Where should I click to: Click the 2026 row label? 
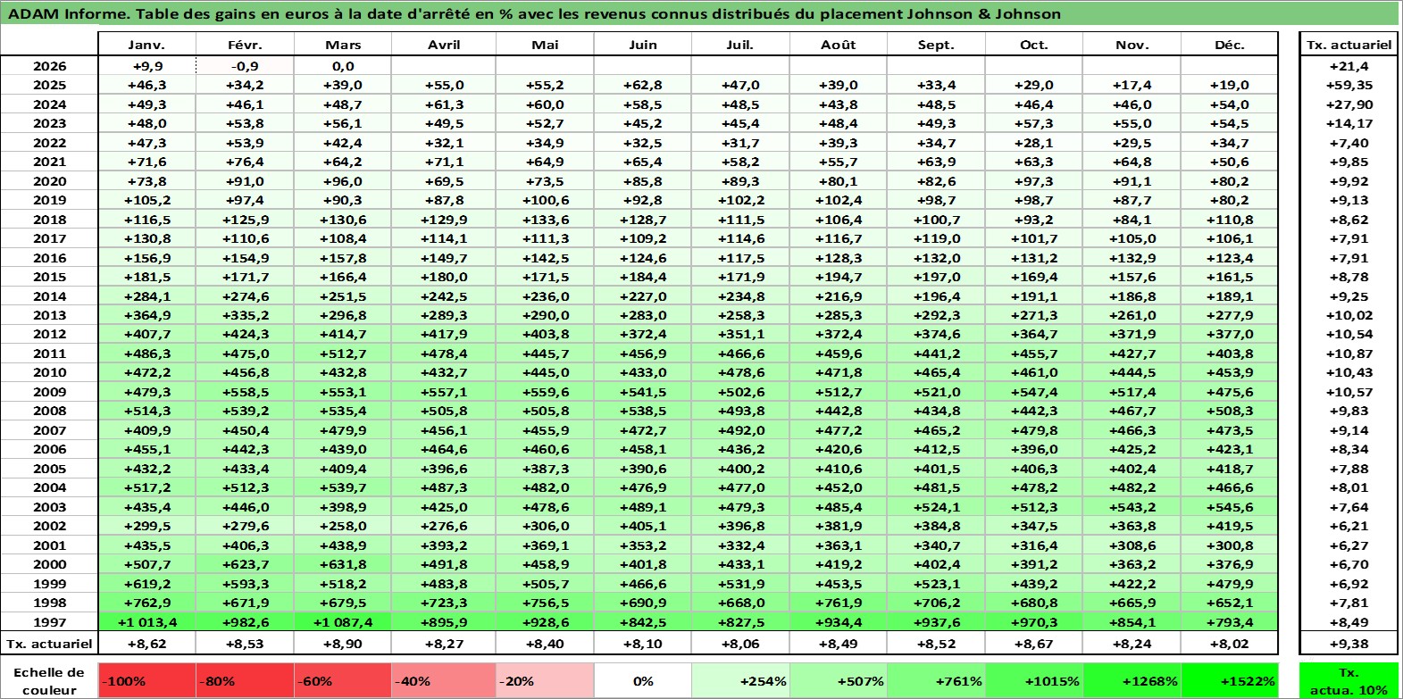pyautogui.click(x=50, y=66)
